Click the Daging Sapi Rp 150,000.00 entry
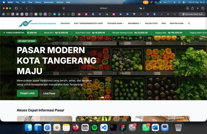The image size is (207, 134). pyautogui.click(x=169, y=33)
